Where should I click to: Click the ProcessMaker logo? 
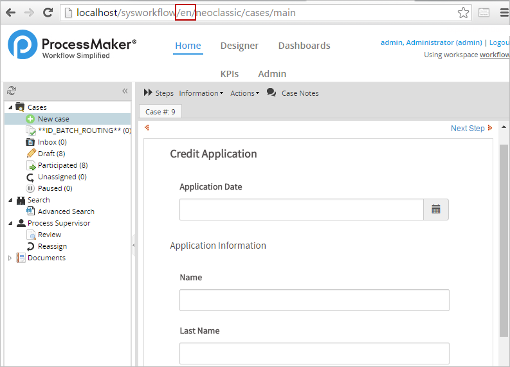[x=23, y=45]
